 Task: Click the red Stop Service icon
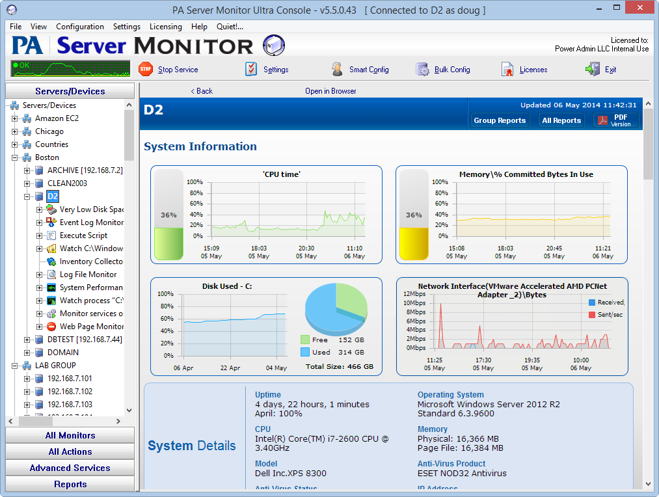click(146, 70)
